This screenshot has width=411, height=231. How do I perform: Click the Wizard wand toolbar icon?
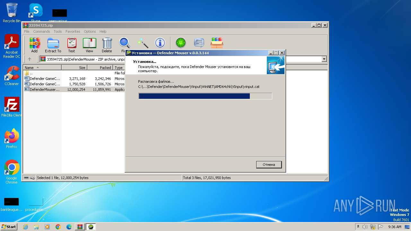click(143, 43)
